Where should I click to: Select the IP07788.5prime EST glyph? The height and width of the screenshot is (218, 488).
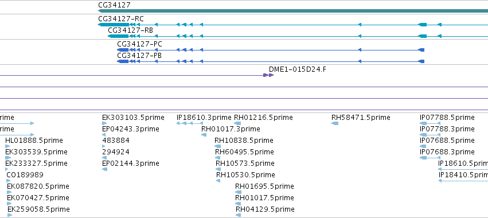point(430,123)
